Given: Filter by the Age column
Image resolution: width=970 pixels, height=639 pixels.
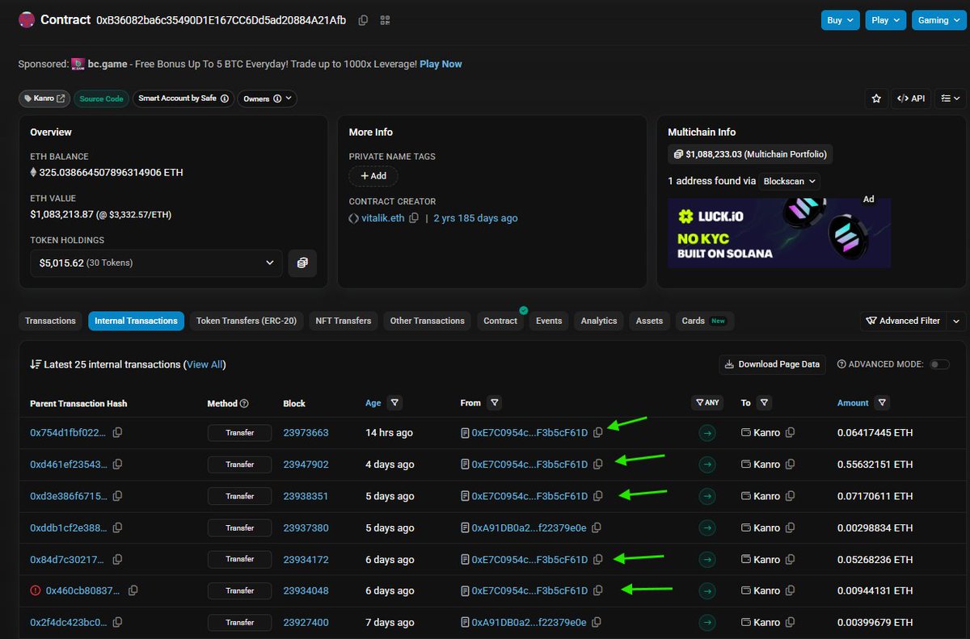Looking at the screenshot, I should coord(394,402).
